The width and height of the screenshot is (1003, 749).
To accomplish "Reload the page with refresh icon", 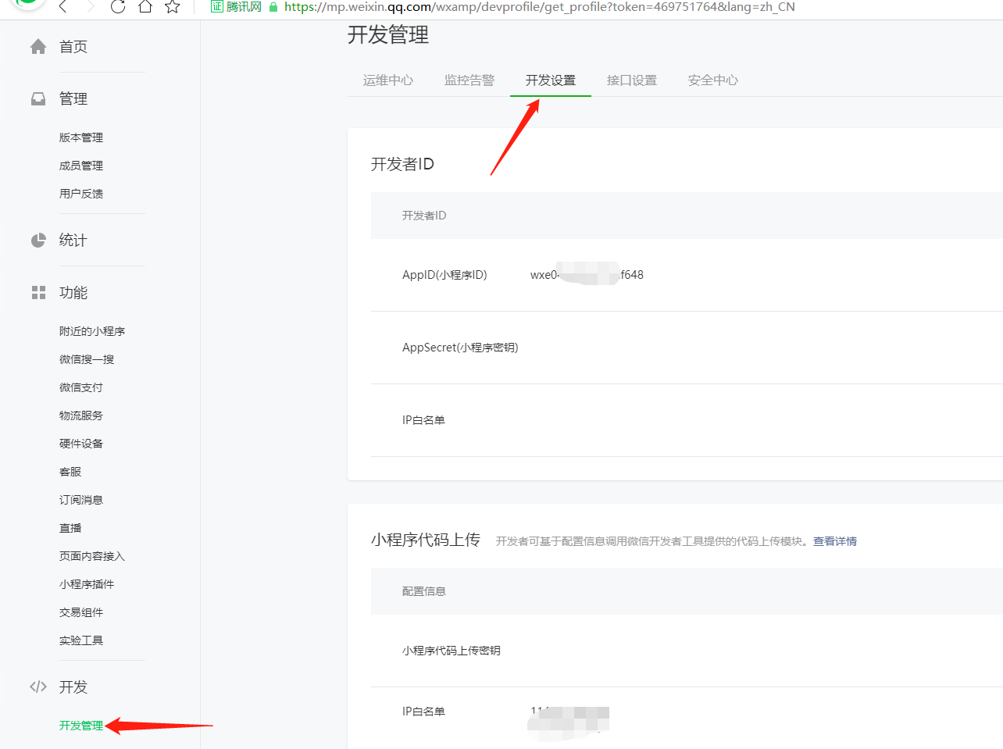I will pos(118,7).
